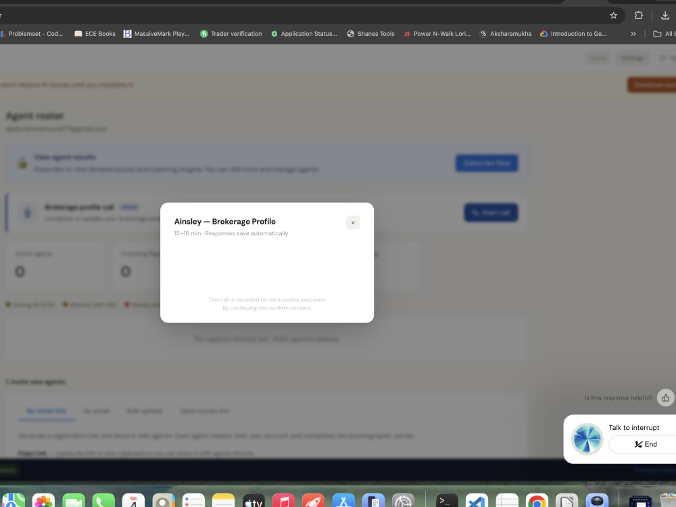This screenshot has height=507, width=676.
Task: Open the Phone app in the dock
Action: tap(103, 501)
